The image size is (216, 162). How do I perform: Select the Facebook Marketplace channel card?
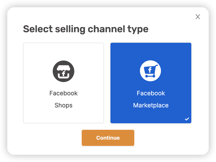(x=151, y=83)
